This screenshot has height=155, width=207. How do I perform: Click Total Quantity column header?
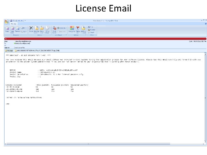(x=43, y=85)
